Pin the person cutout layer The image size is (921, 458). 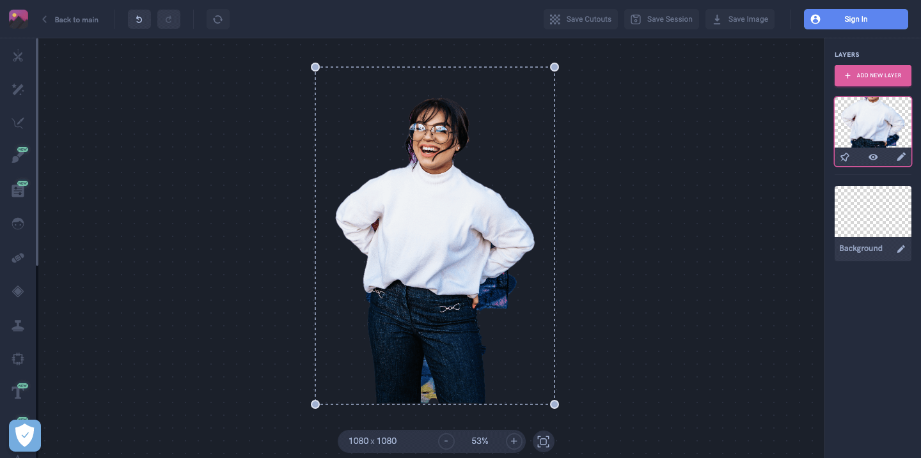tap(845, 156)
